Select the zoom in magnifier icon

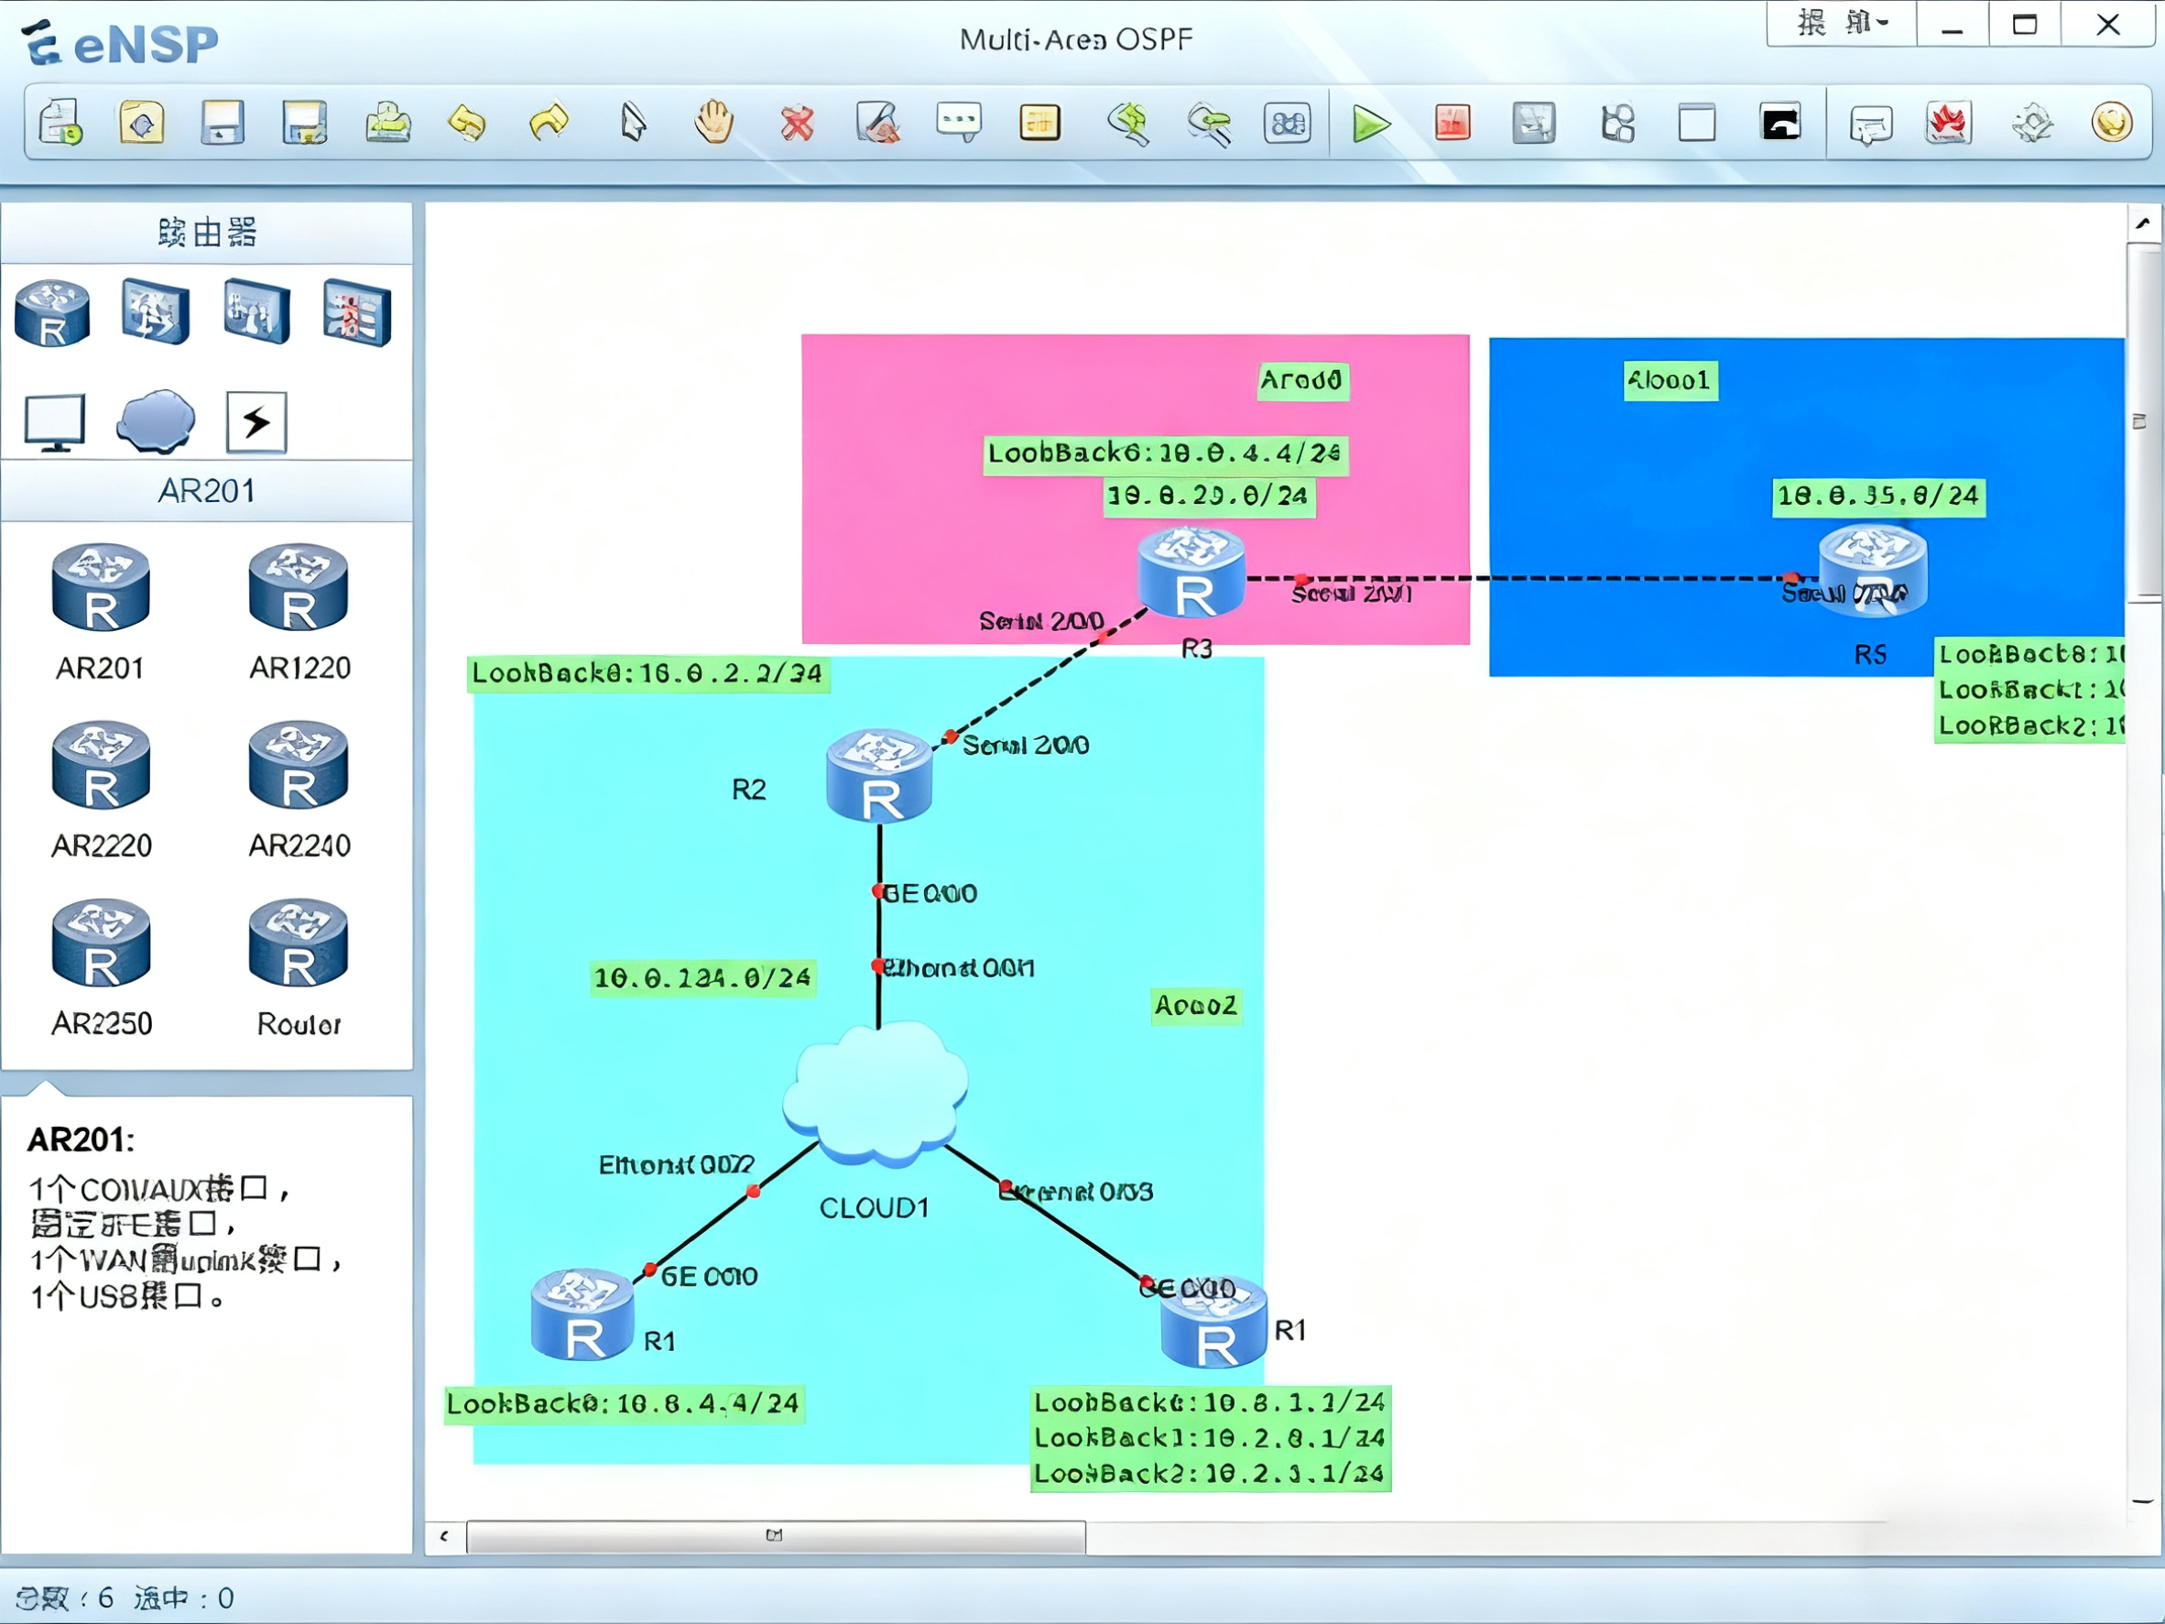tap(1126, 123)
